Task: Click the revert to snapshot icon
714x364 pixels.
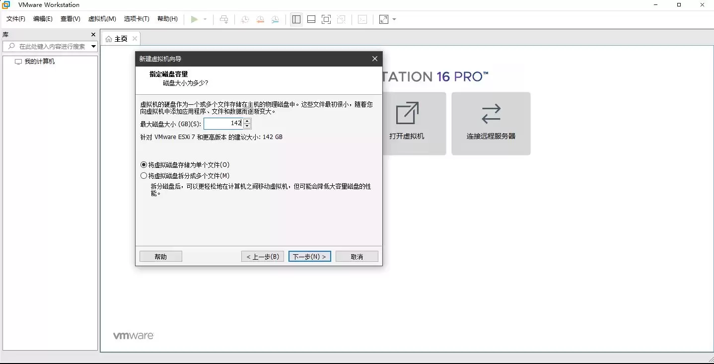Action: coord(260,19)
